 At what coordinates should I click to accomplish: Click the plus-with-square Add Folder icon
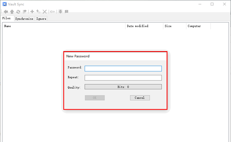pos(38,12)
